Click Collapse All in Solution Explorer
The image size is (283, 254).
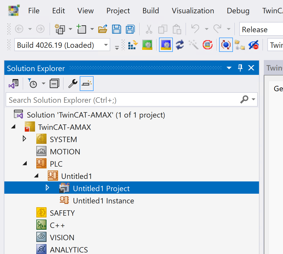point(54,84)
